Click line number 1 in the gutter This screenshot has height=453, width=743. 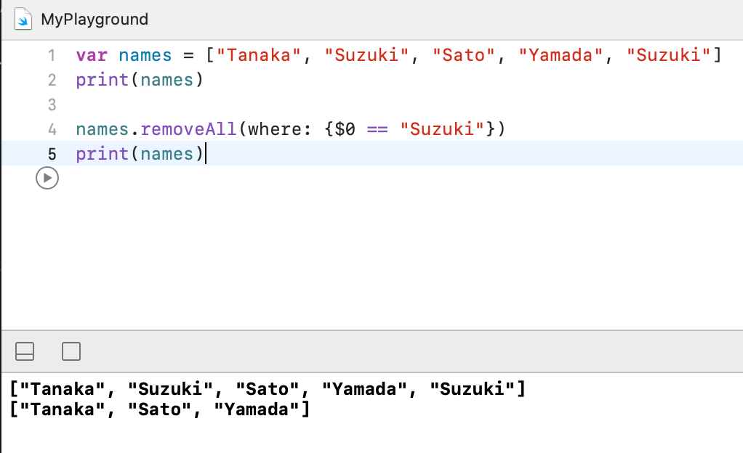(52, 55)
